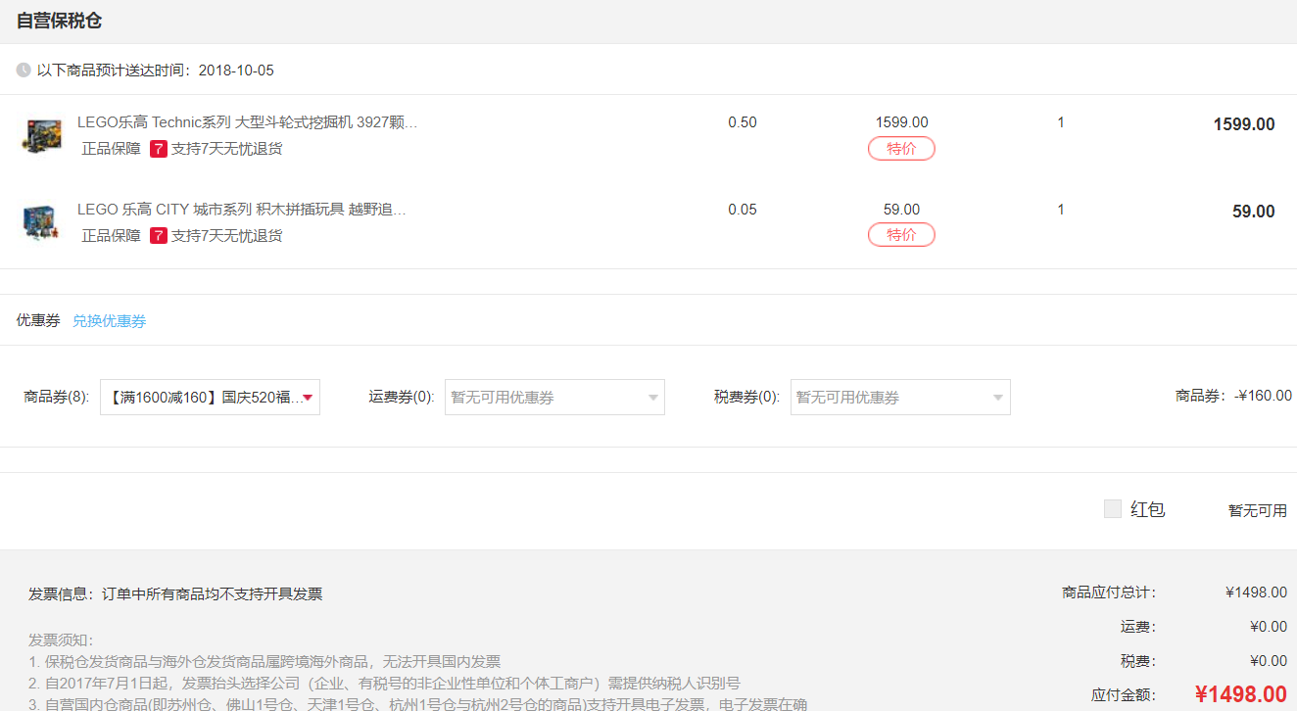
Task: Tick the 红包 checkbox
Action: coord(1112,508)
